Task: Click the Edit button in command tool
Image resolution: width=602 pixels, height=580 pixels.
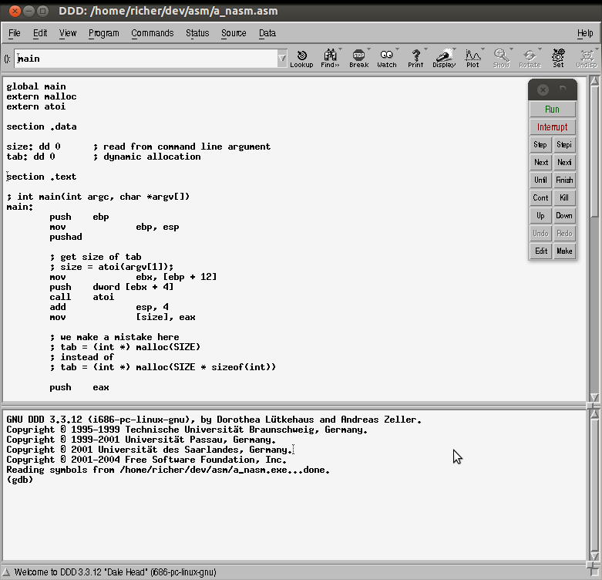Action: point(540,251)
